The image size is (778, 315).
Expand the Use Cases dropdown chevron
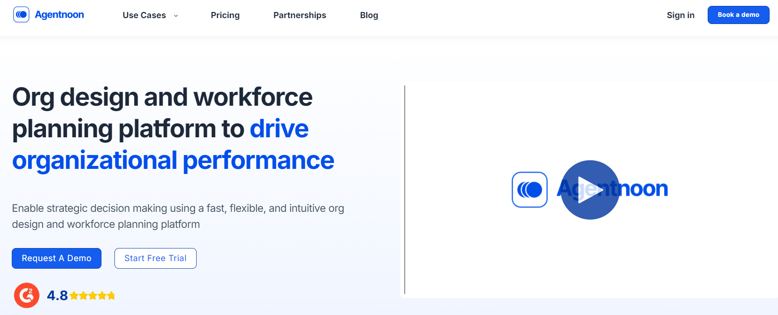pos(176,16)
